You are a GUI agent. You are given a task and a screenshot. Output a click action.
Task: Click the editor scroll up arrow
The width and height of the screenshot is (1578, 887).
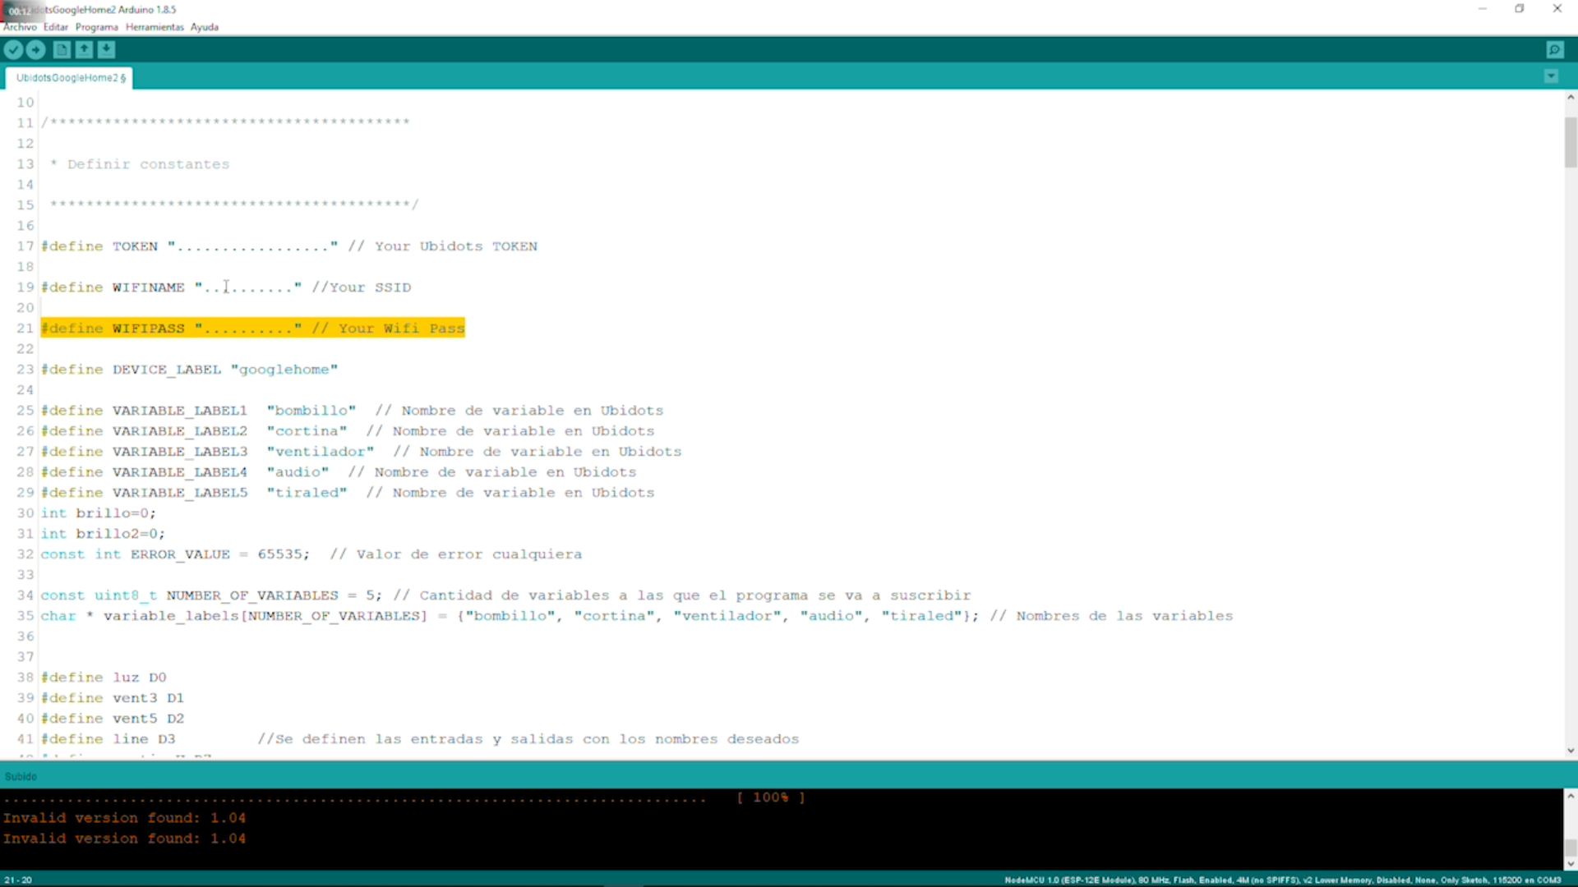point(1571,97)
